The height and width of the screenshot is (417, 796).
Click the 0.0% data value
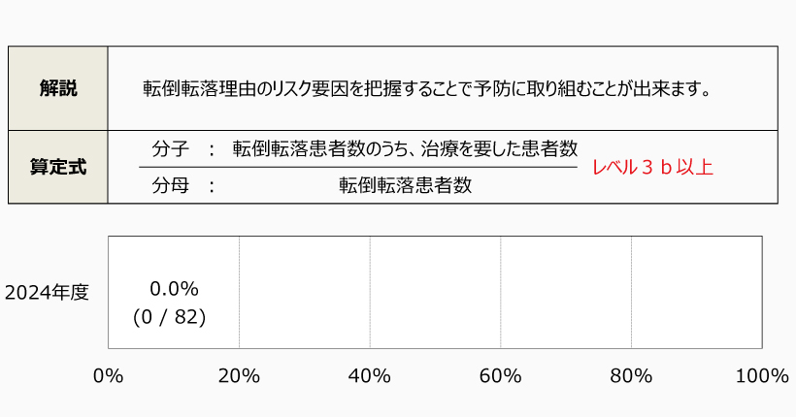click(x=174, y=288)
